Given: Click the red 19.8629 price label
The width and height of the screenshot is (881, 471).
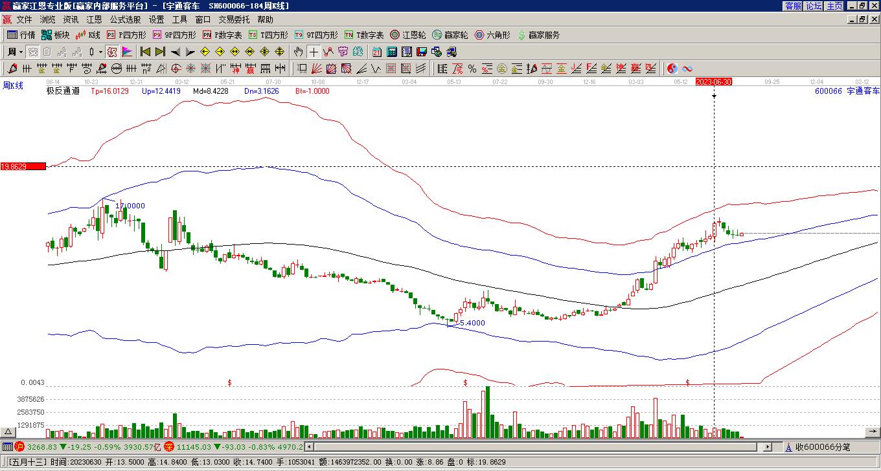Looking at the screenshot, I should click(23, 166).
